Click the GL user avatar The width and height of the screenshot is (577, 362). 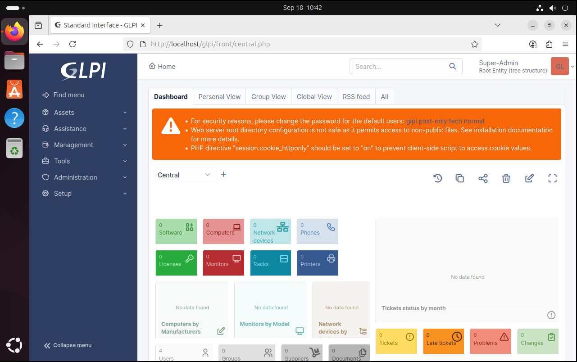pyautogui.click(x=559, y=66)
